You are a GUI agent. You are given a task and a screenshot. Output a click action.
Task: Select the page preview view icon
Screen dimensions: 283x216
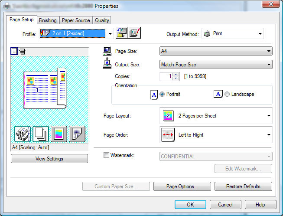coord(14,51)
